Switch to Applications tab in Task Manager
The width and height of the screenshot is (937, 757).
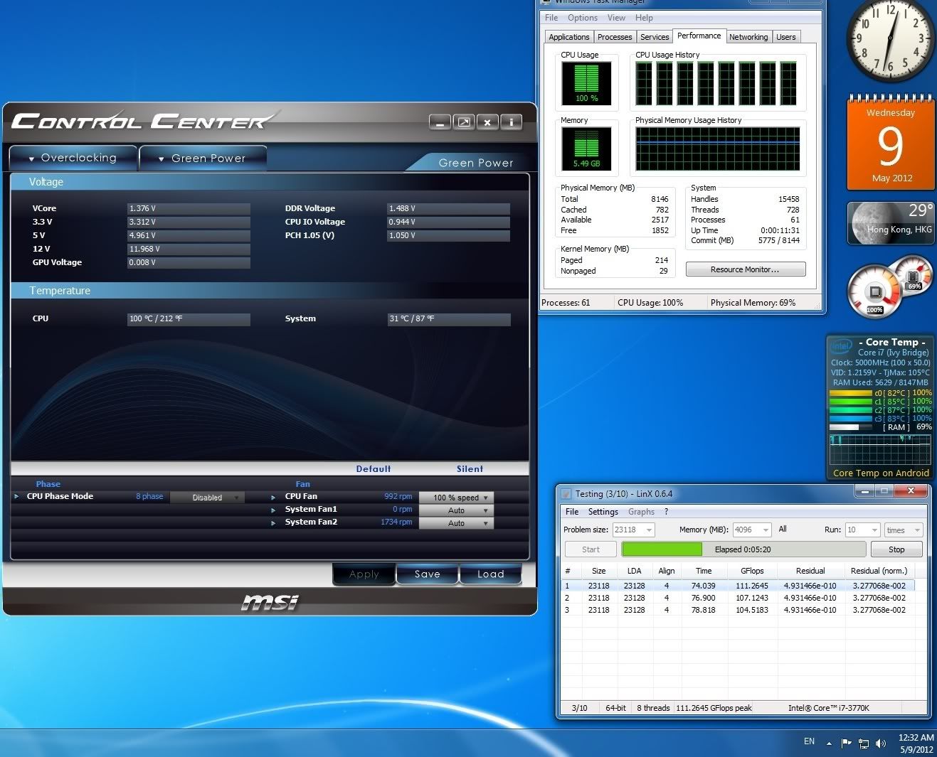569,37
